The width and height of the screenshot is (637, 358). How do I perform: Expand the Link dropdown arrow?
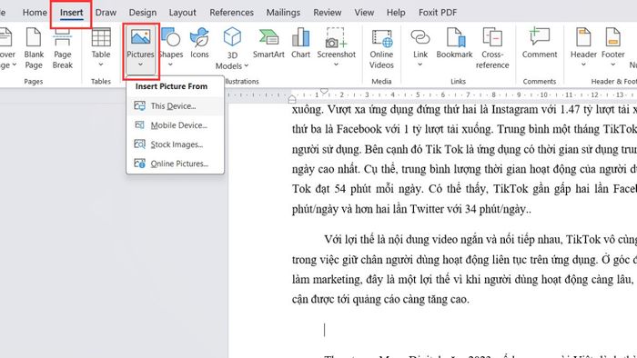420,65
